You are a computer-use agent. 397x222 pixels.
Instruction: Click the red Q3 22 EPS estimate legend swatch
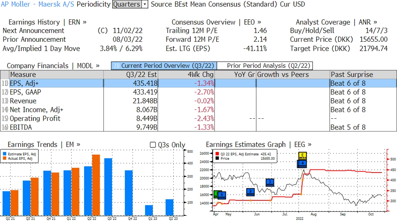click(x=217, y=154)
